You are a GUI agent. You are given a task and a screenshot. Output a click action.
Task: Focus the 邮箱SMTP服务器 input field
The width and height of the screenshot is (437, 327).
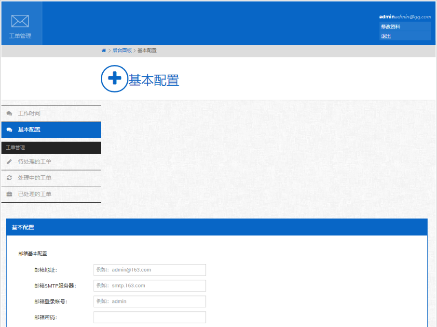click(150, 286)
